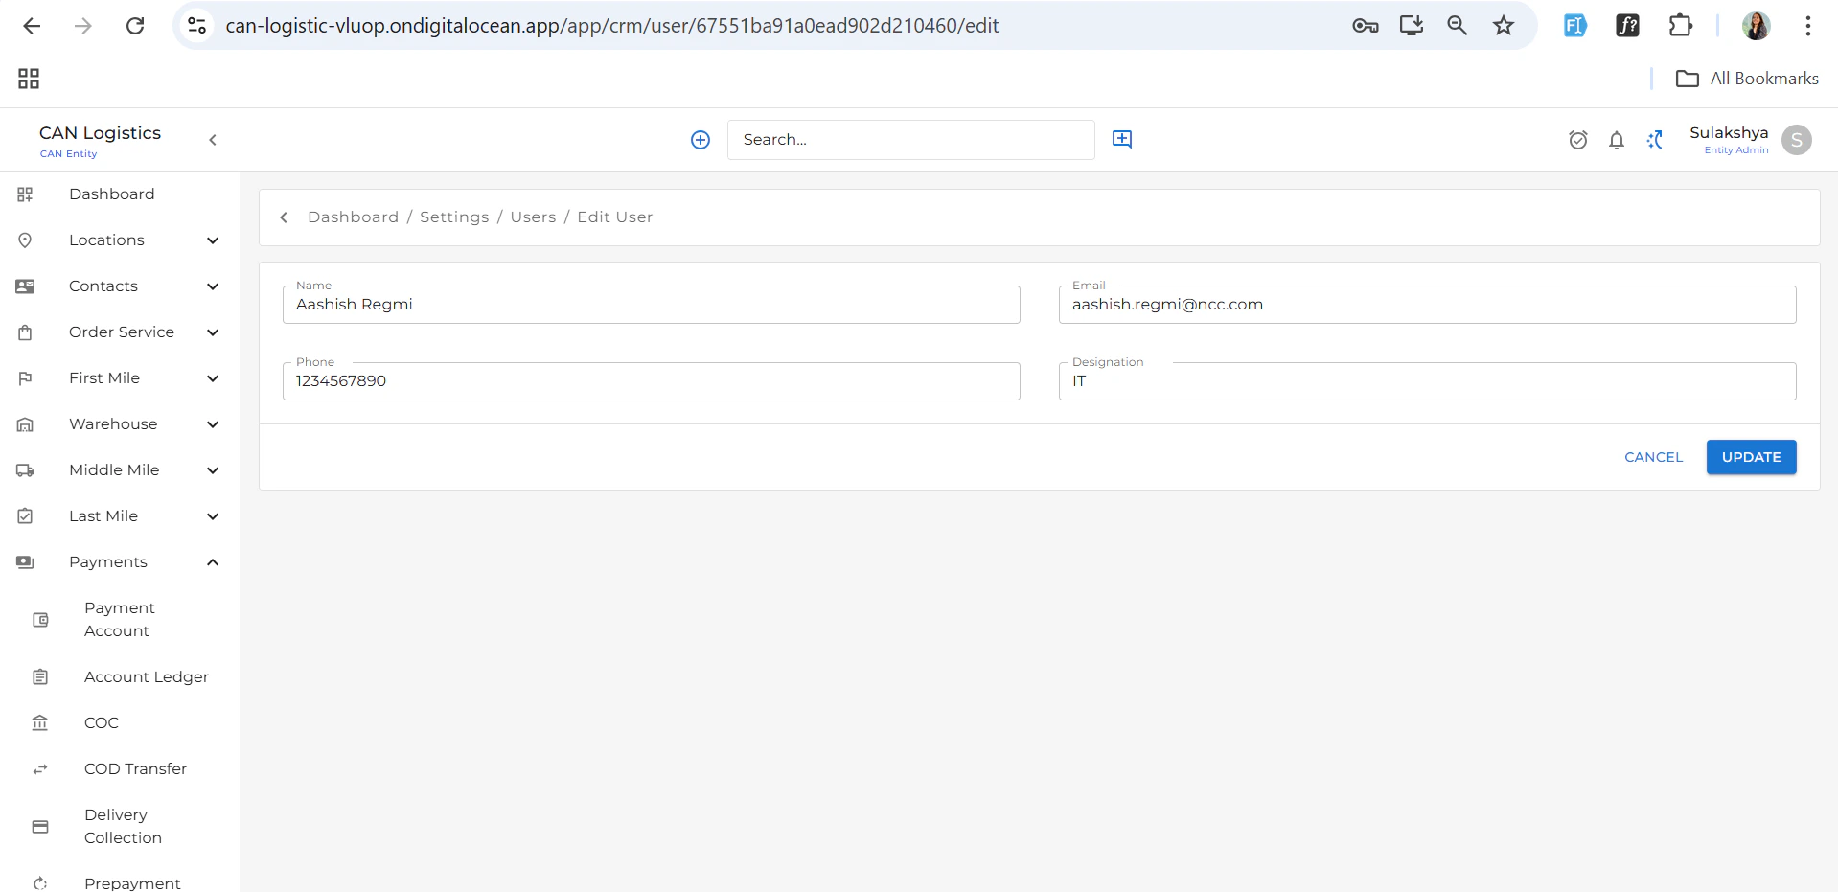This screenshot has height=892, width=1838.
Task: Click the Search input field
Action: click(910, 140)
